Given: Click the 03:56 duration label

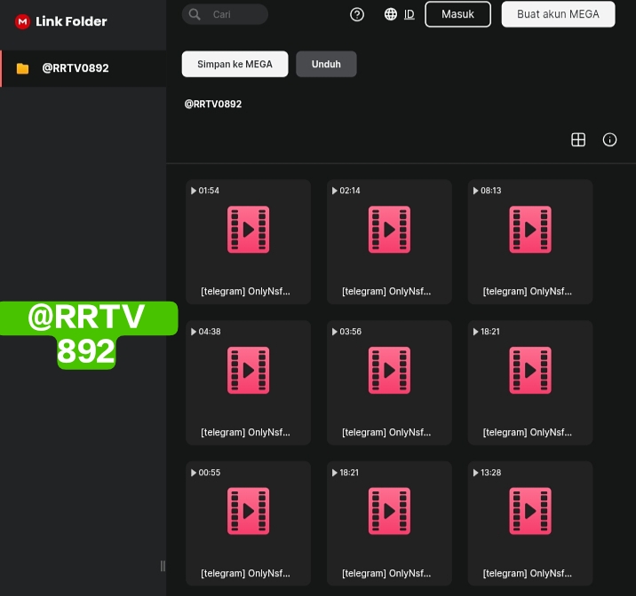Looking at the screenshot, I should click(351, 332).
